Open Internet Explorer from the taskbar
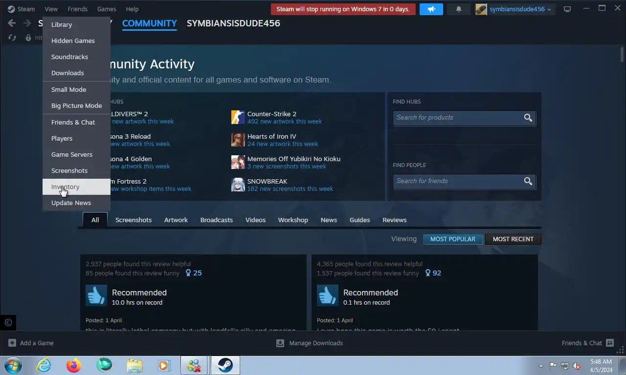626x375 pixels. tap(44, 365)
